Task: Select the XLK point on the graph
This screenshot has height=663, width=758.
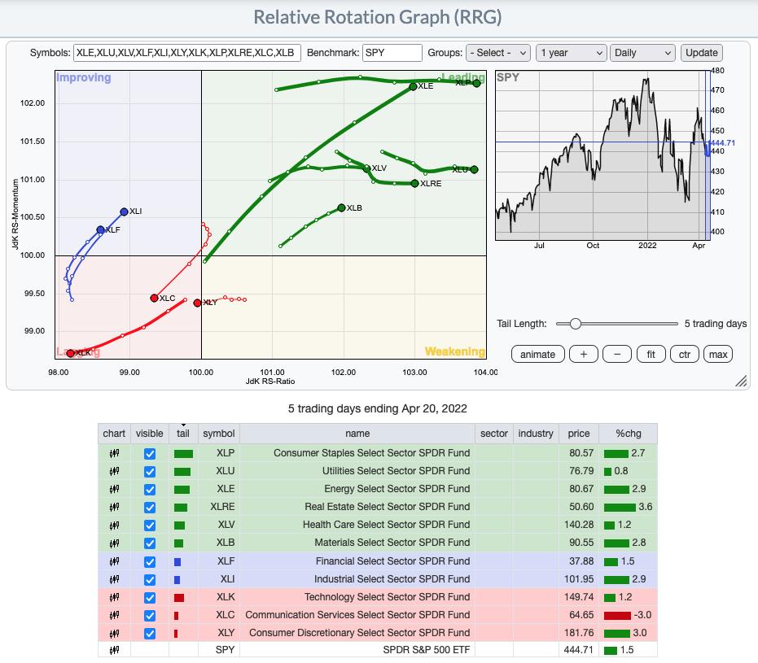Action: tap(71, 354)
